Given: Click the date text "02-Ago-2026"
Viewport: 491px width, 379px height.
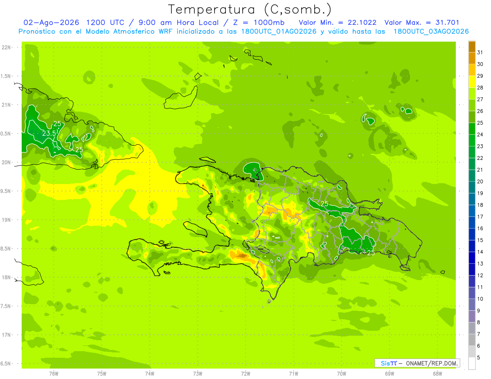Looking at the screenshot, I should click(x=51, y=22).
